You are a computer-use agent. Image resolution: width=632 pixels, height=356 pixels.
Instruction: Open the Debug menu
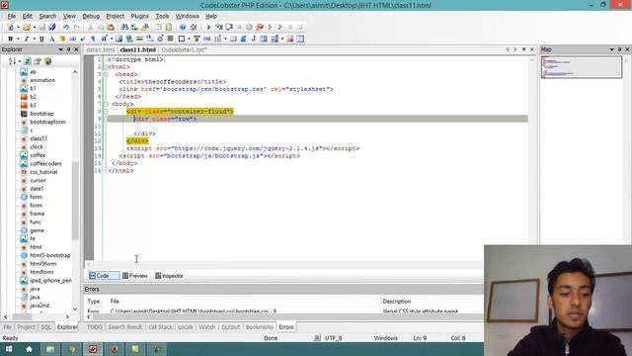(91, 16)
